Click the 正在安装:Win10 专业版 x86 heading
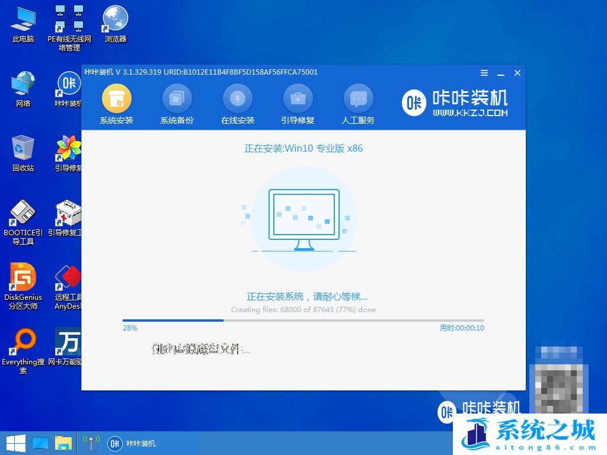607x455 pixels. click(x=303, y=149)
